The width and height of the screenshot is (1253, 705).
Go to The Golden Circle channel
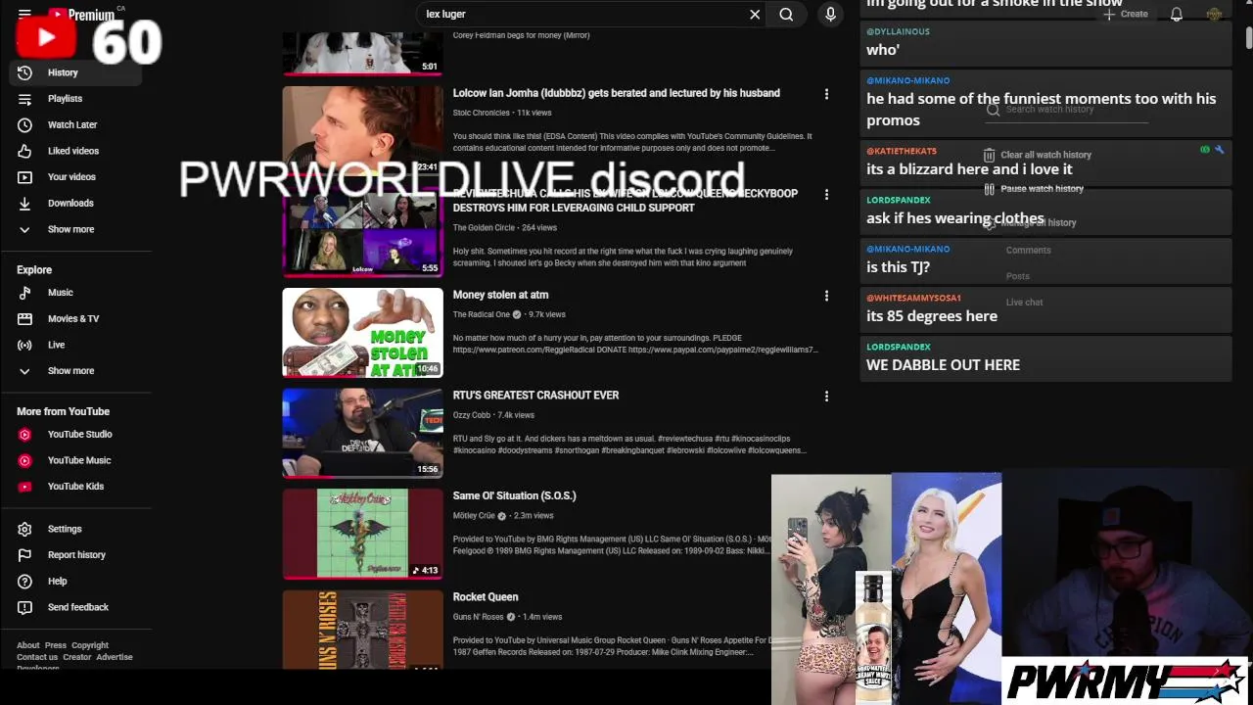pyautogui.click(x=484, y=228)
